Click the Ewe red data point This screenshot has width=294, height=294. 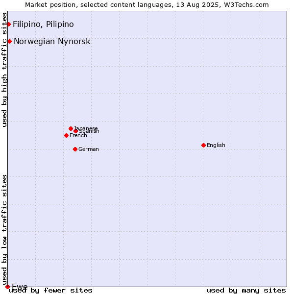click(7, 287)
